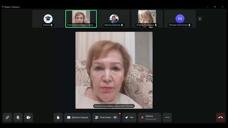Image resolution: width=228 pixels, height=128 pixels.
Task: Select the Елена Лучихина participant thumbnail
Action: click(x=147, y=19)
